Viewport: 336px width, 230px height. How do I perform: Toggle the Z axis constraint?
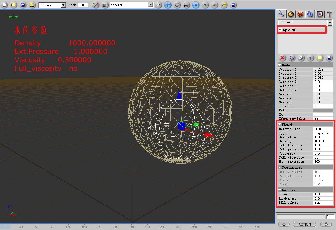(x=215, y=5)
